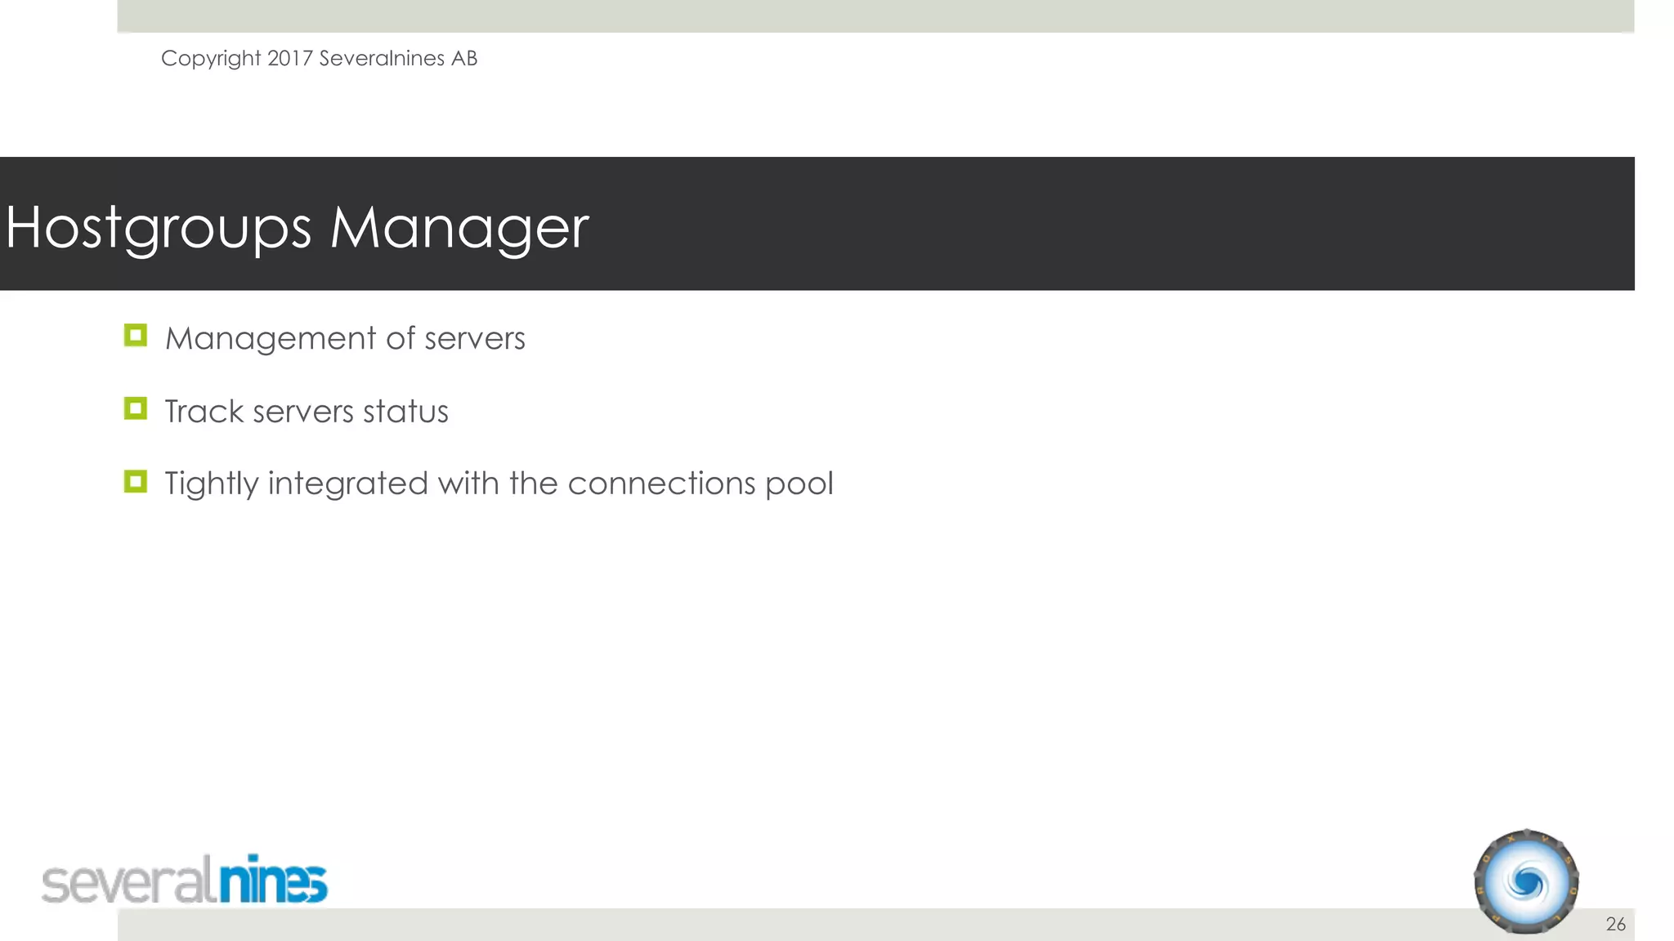This screenshot has height=941, width=1674.
Task: Click 'Copyright 2017 Severalnines AB' text
Action: tap(319, 59)
